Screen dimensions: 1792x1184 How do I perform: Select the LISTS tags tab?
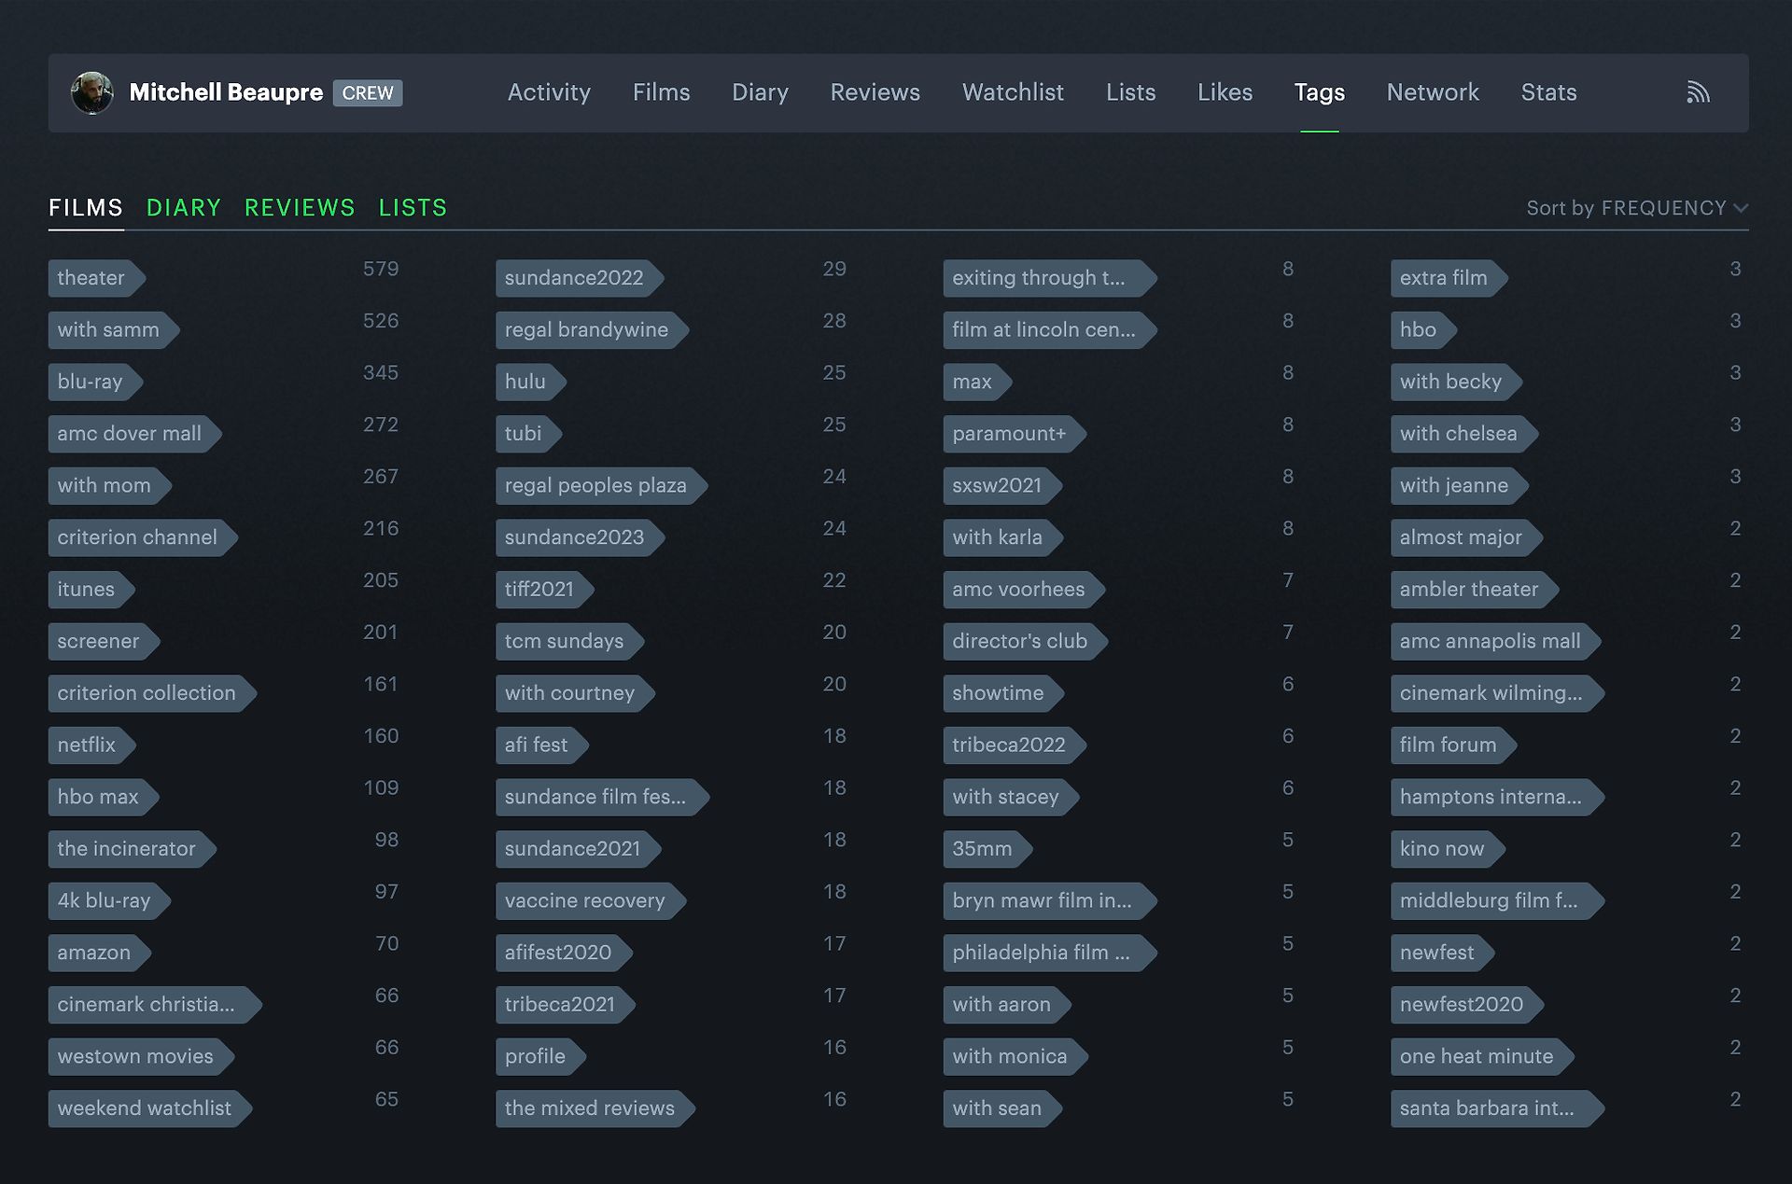tap(413, 207)
